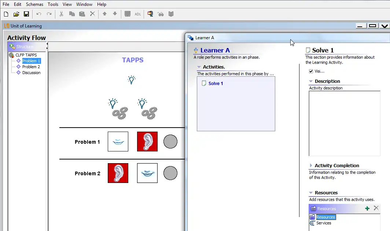Remove resource using the X icon
The height and width of the screenshot is (231, 390).
(376, 208)
